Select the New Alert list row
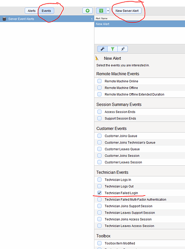The height and width of the screenshot is (249, 185). click(140, 24)
